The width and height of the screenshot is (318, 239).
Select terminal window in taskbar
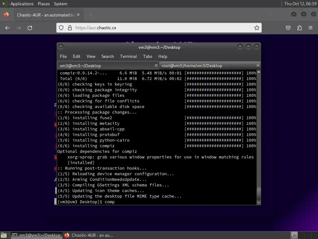tap(36, 235)
